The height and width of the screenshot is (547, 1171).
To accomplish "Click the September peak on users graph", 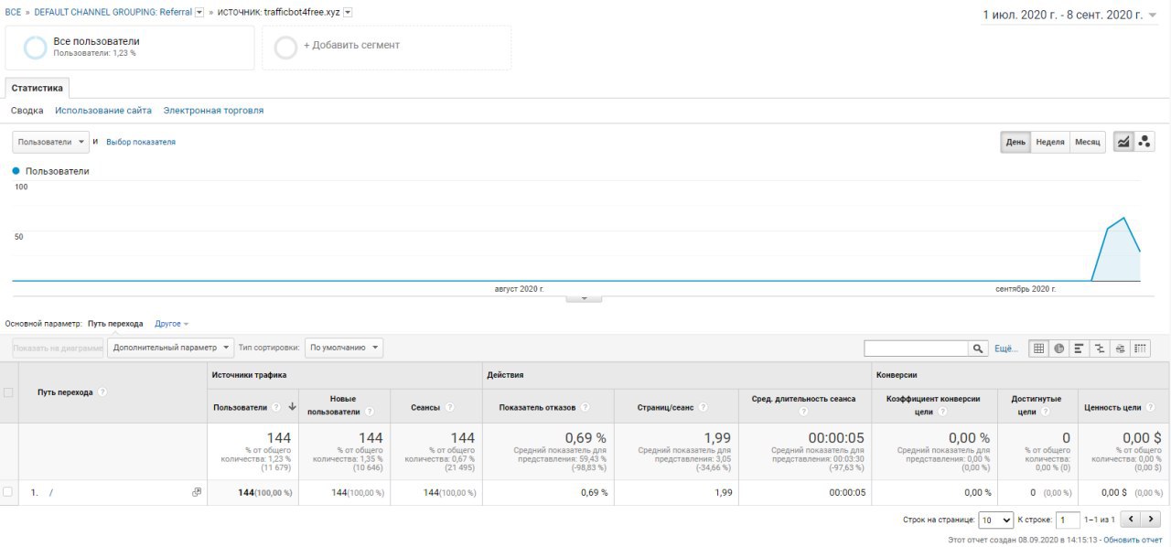I will 1123,218.
